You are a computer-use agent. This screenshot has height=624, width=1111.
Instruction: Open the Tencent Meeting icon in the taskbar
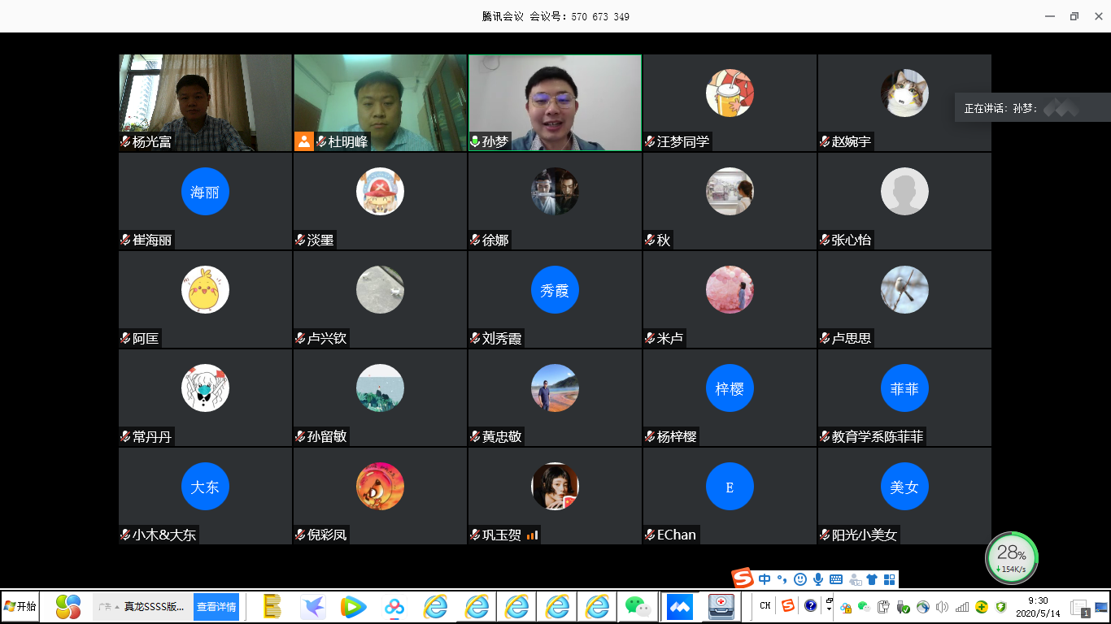679,606
